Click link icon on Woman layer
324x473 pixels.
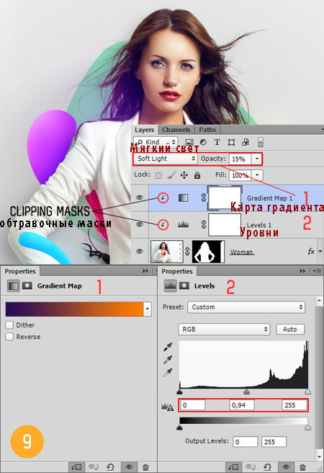point(187,251)
